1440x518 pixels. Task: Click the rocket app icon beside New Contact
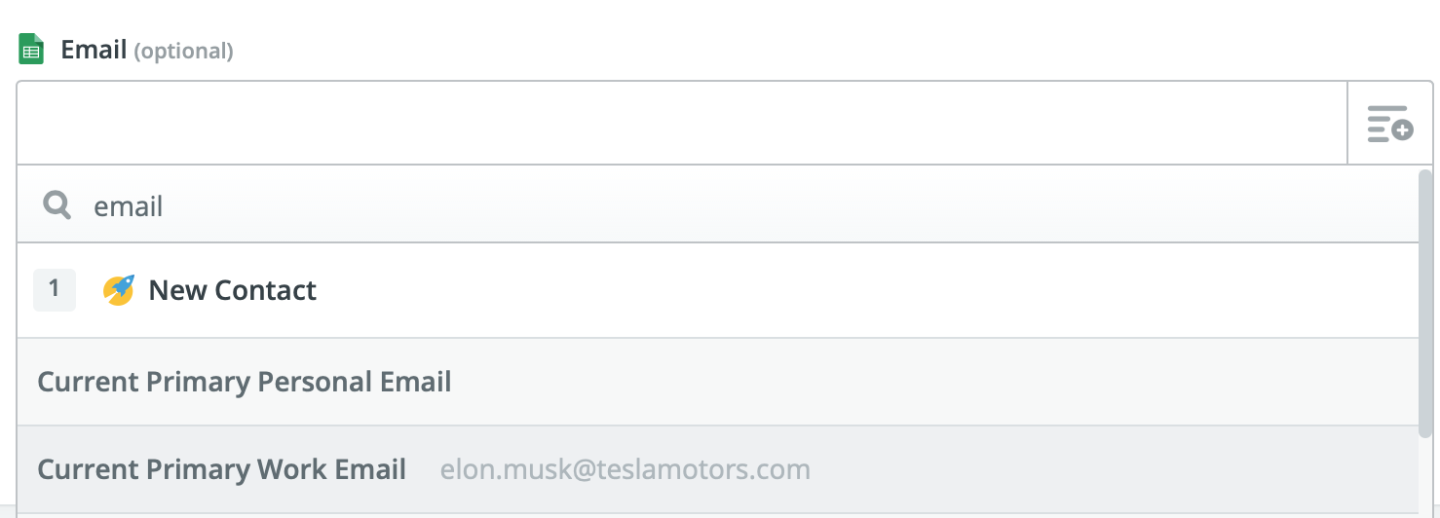coord(118,290)
